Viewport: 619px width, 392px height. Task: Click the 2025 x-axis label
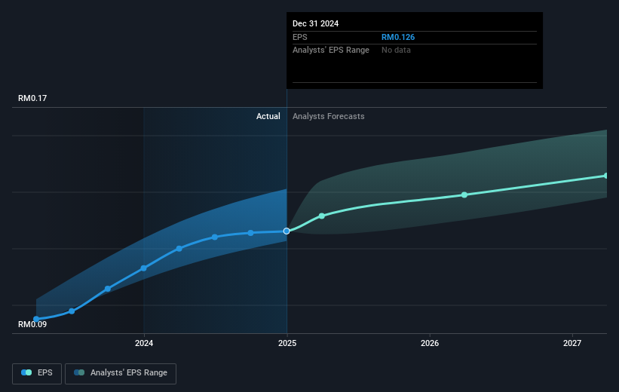coord(287,344)
